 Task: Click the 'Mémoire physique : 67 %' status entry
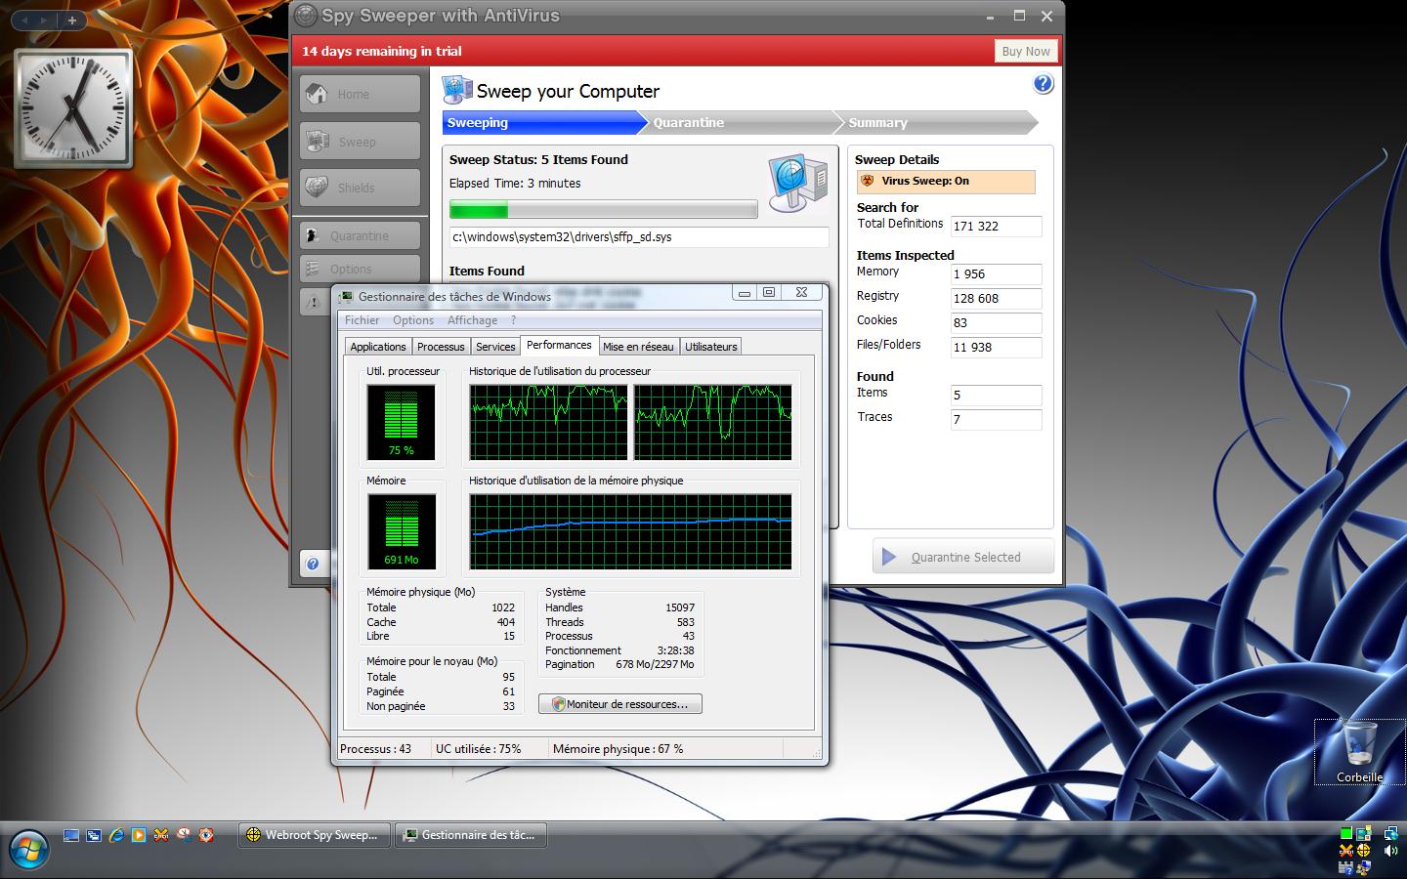[618, 749]
